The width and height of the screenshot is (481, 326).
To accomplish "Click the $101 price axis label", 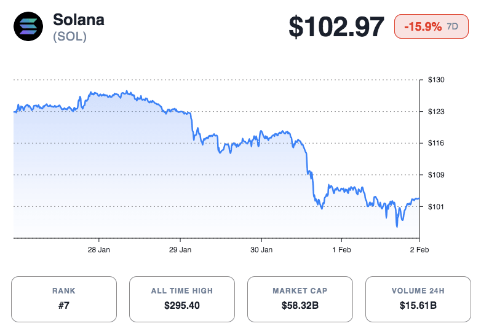I will point(436,207).
